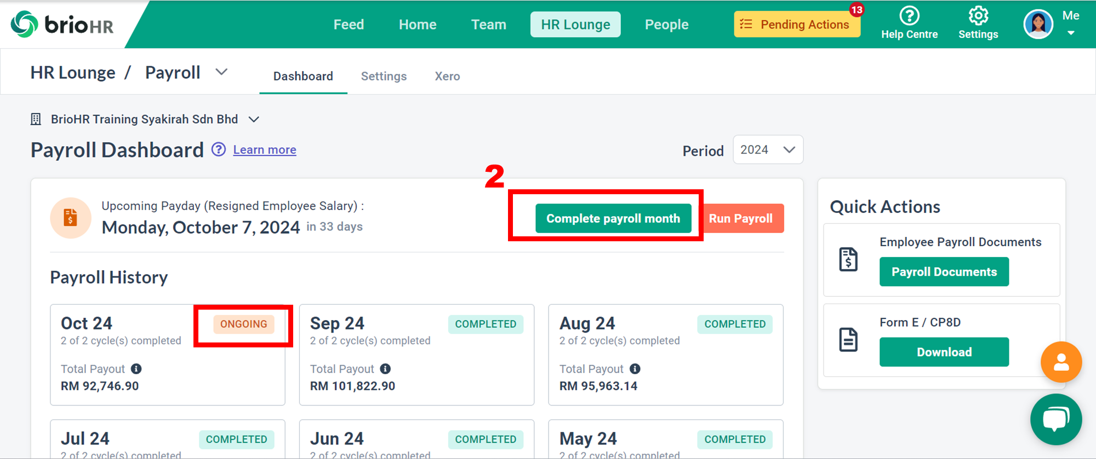Click the Complete payroll month button
1096x459 pixels.
[x=613, y=218]
